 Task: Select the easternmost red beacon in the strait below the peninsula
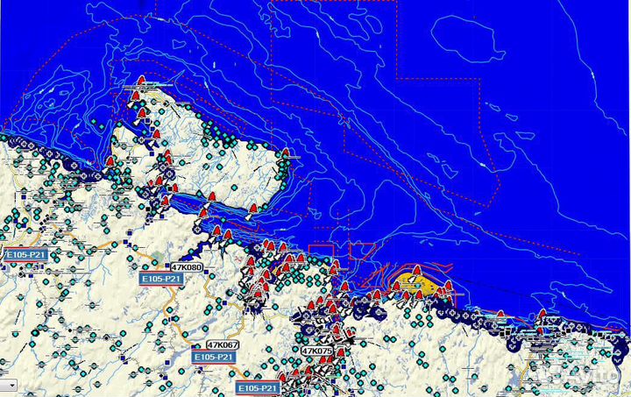(253, 209)
